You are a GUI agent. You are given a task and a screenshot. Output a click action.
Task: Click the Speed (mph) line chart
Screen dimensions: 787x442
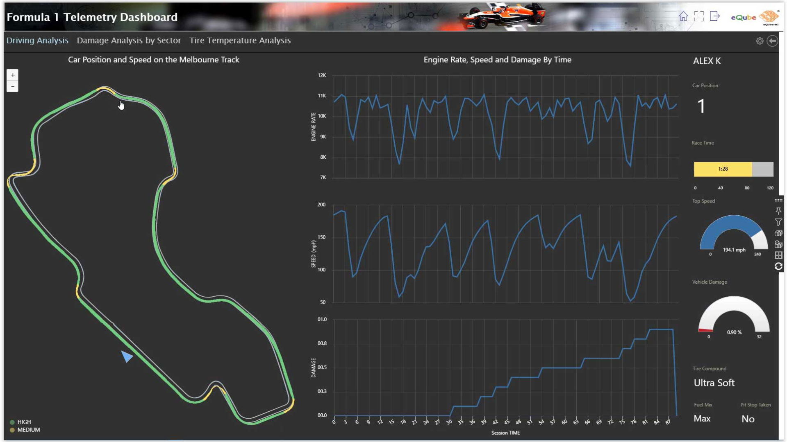[505, 254]
